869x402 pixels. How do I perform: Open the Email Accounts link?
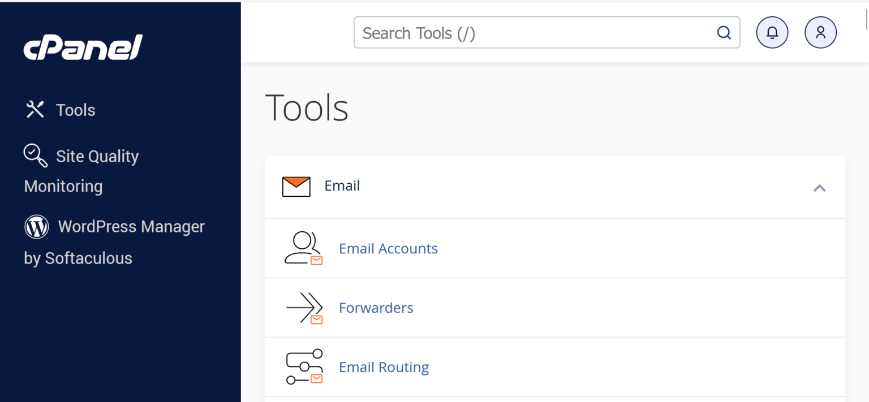tap(388, 248)
